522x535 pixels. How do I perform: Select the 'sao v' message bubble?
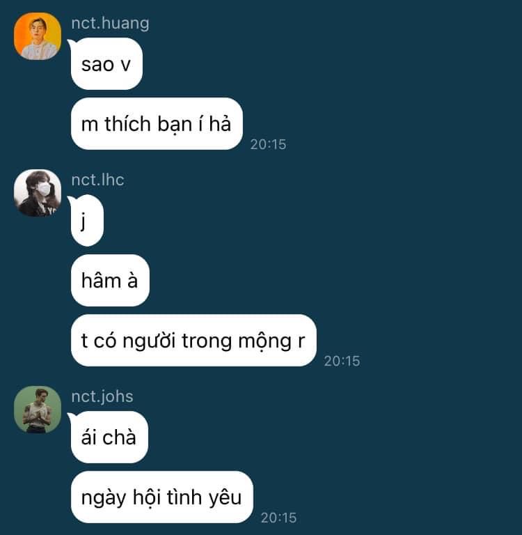[106, 64]
